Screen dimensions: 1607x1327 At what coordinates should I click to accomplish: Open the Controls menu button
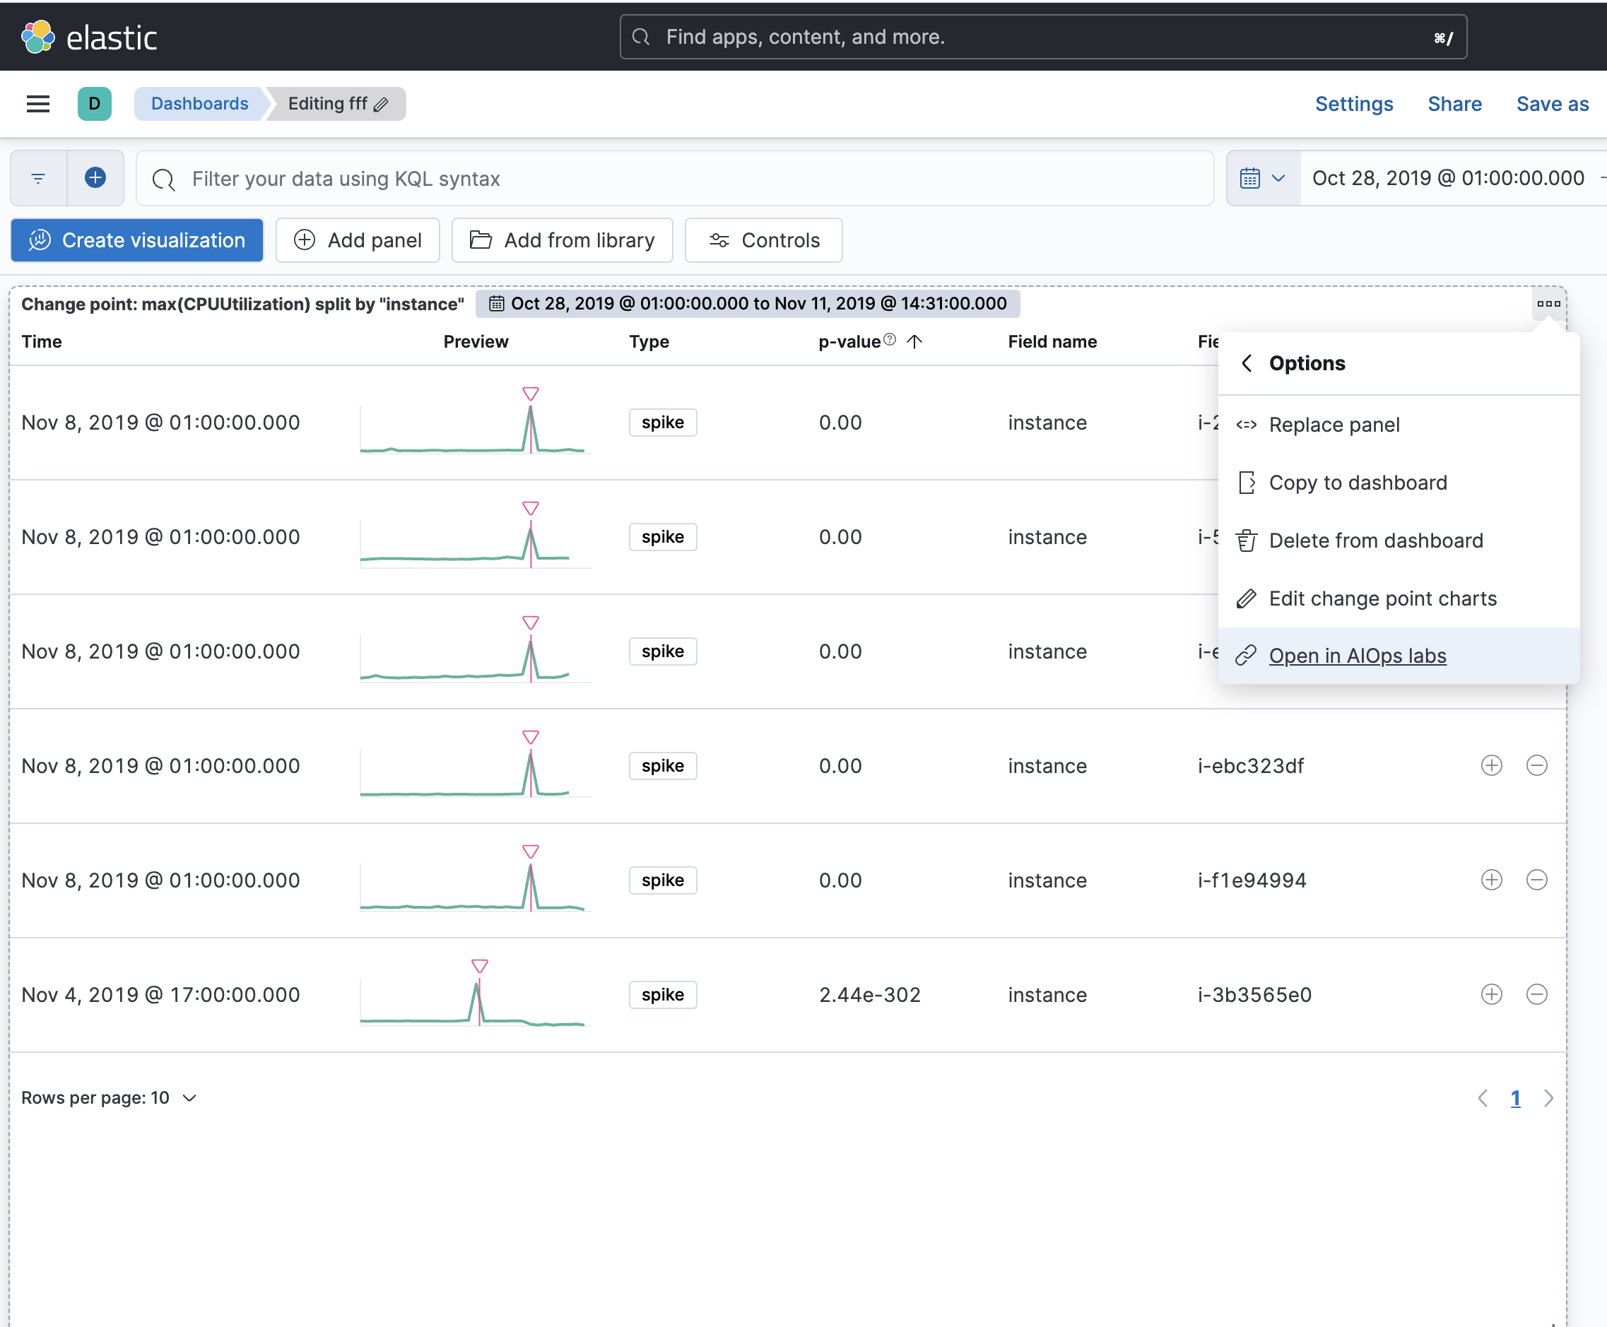pyautogui.click(x=764, y=241)
